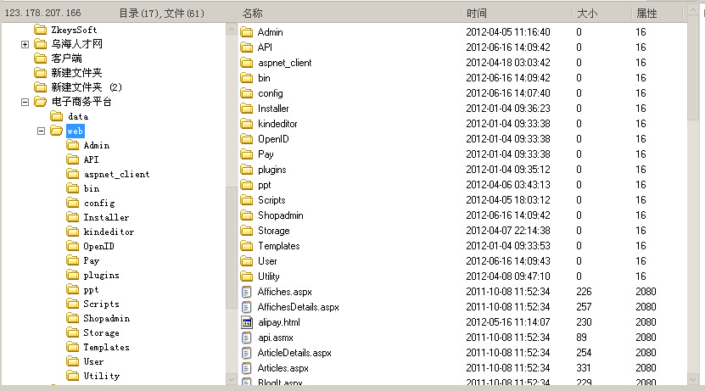Select Shopadmin in the tree
The width and height of the screenshot is (705, 391).
(107, 318)
